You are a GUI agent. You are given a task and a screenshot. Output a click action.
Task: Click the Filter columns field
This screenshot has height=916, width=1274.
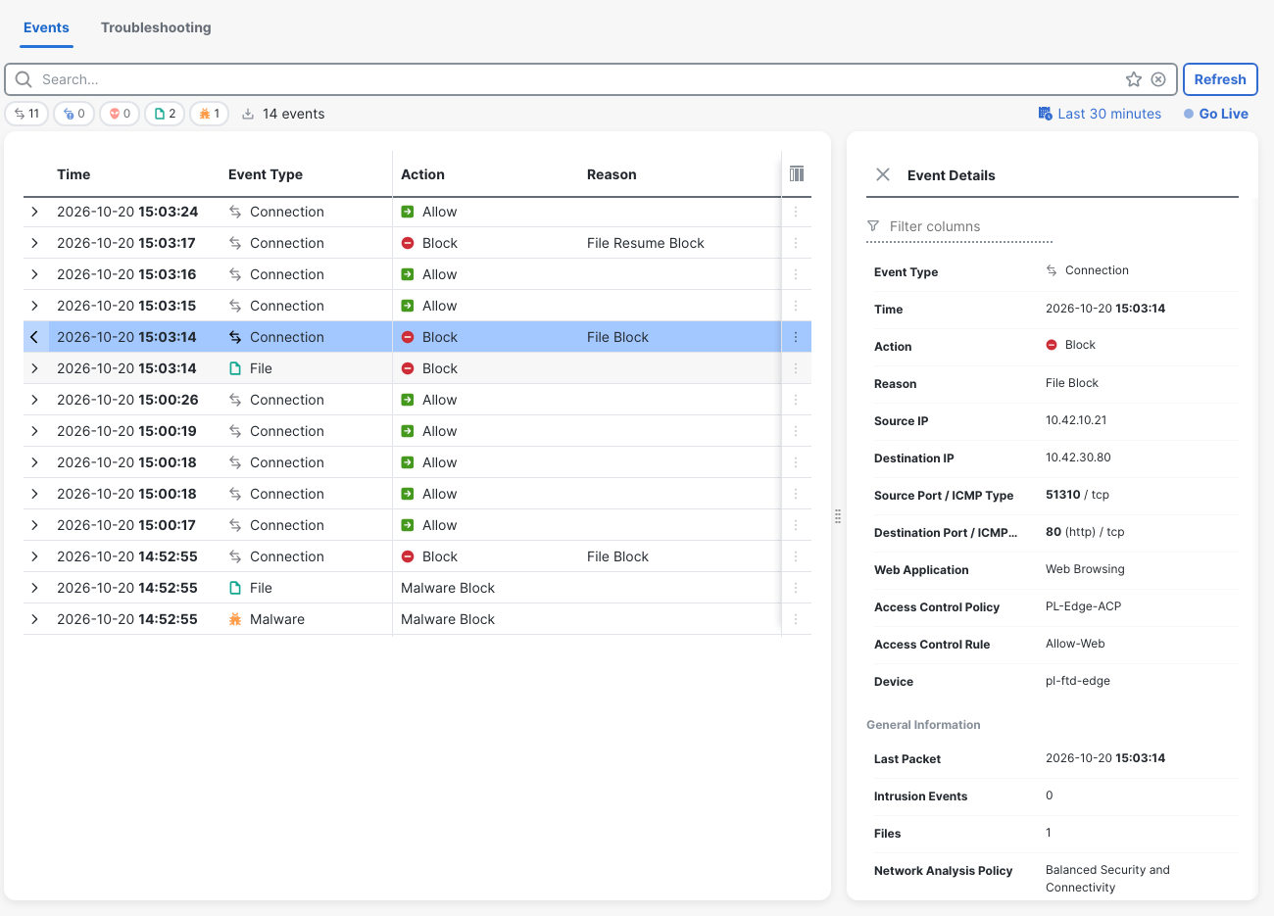960,226
